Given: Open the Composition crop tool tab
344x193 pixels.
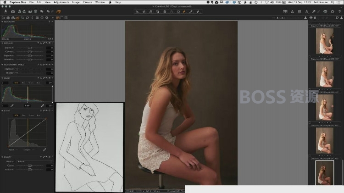Looking at the screenshot, I should click(x=22, y=18).
